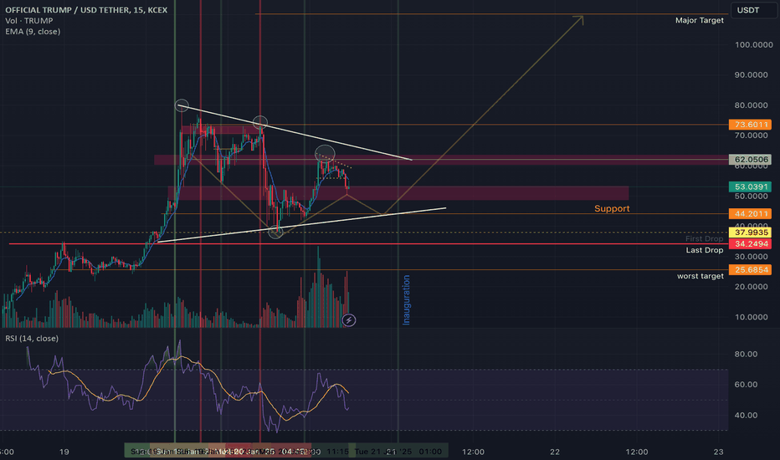Image resolution: width=780 pixels, height=460 pixels.
Task: Select the RSI (14, close) indicator legend
Action: [x=32, y=338]
